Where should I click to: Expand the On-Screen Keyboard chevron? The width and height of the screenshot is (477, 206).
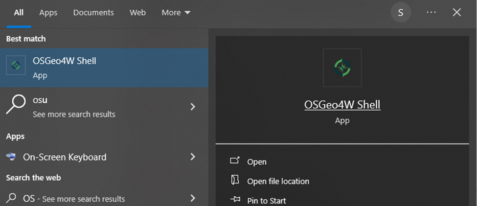pos(193,157)
